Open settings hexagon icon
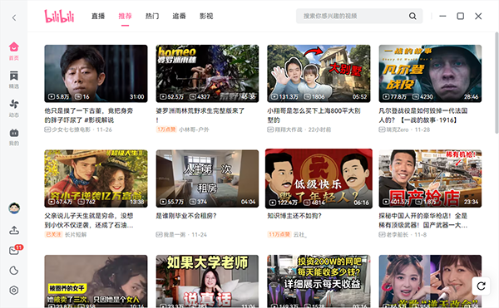 [x=14, y=291]
